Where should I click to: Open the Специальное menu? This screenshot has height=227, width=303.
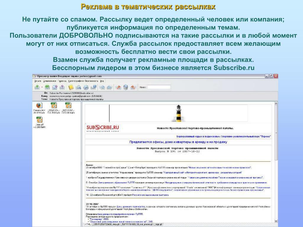tap(50, 81)
